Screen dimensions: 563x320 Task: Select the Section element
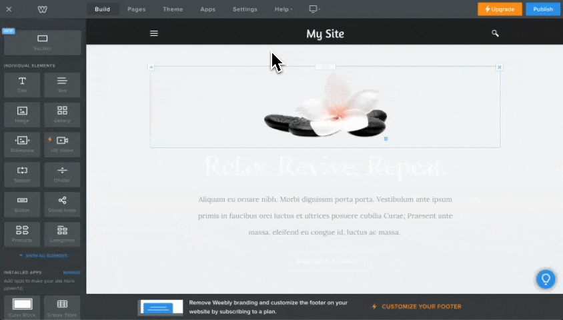(x=43, y=42)
